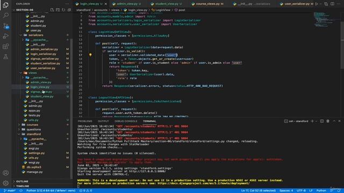This screenshot has height=193, width=344.
Task: Change UTF-8 encoding in status bar
Action: click(x=301, y=191)
